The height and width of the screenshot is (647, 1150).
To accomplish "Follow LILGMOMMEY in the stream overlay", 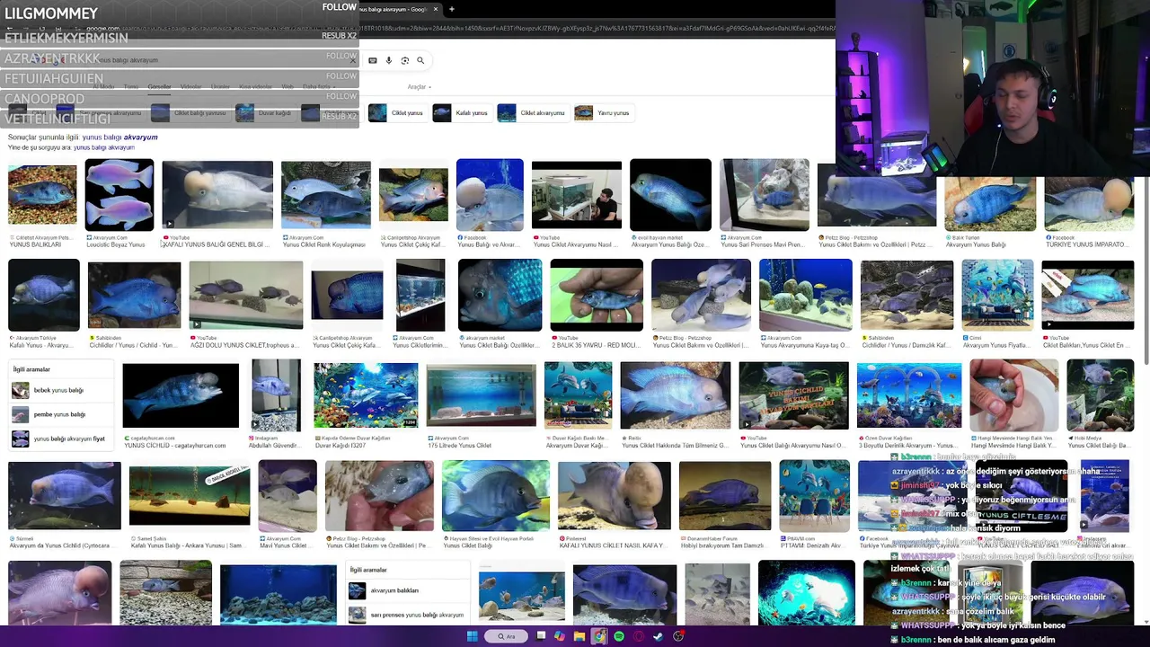I will click(339, 7).
